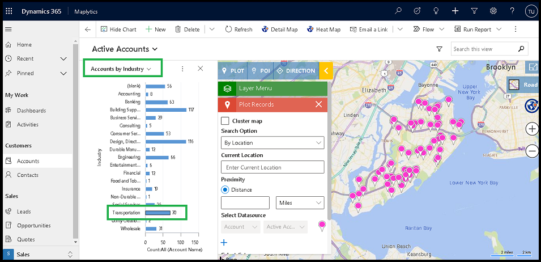Select the Distance radio button

pyautogui.click(x=225, y=189)
